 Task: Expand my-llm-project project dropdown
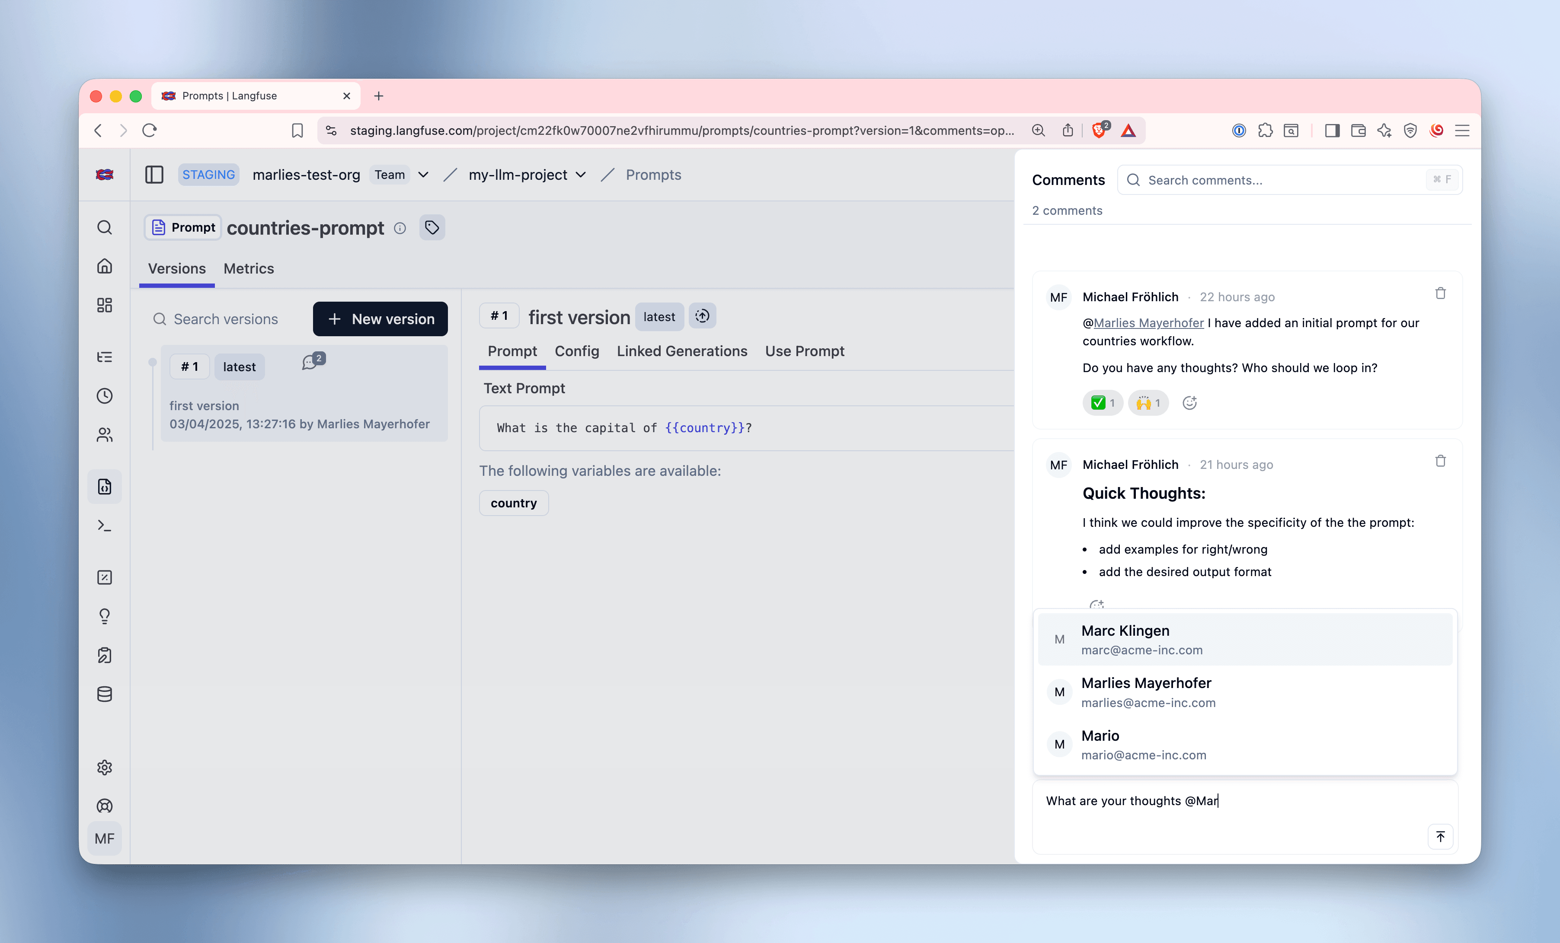pos(581,175)
